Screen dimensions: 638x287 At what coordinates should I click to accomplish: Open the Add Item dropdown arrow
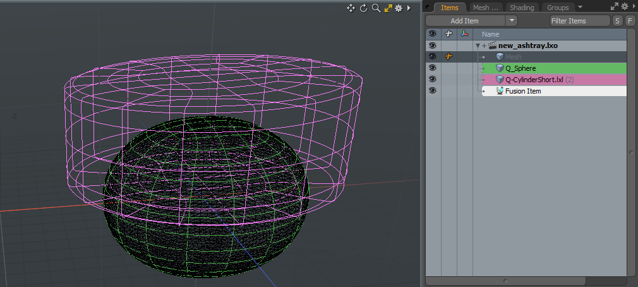511,21
